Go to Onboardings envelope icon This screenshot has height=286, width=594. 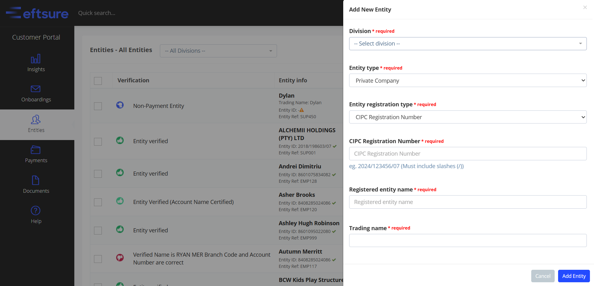[x=36, y=89]
